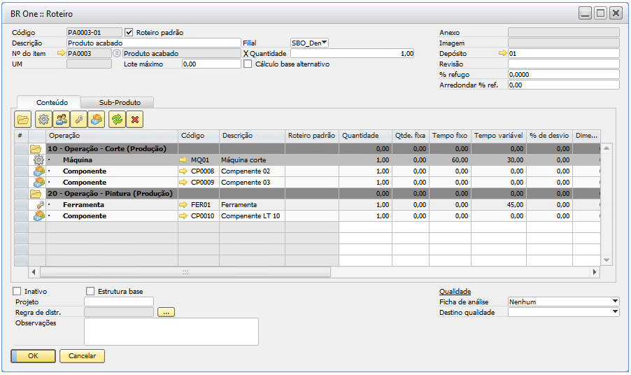Click component icon on CP0009 row

[39, 183]
